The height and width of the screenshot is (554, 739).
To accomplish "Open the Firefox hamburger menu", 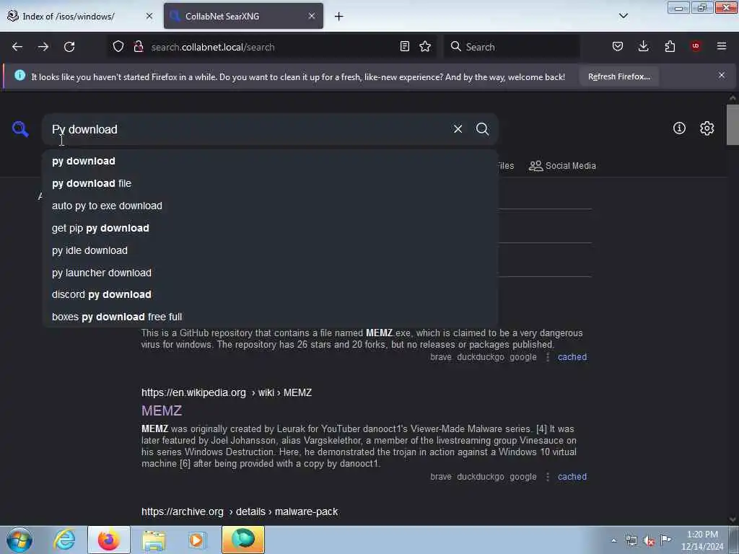I will point(722,46).
